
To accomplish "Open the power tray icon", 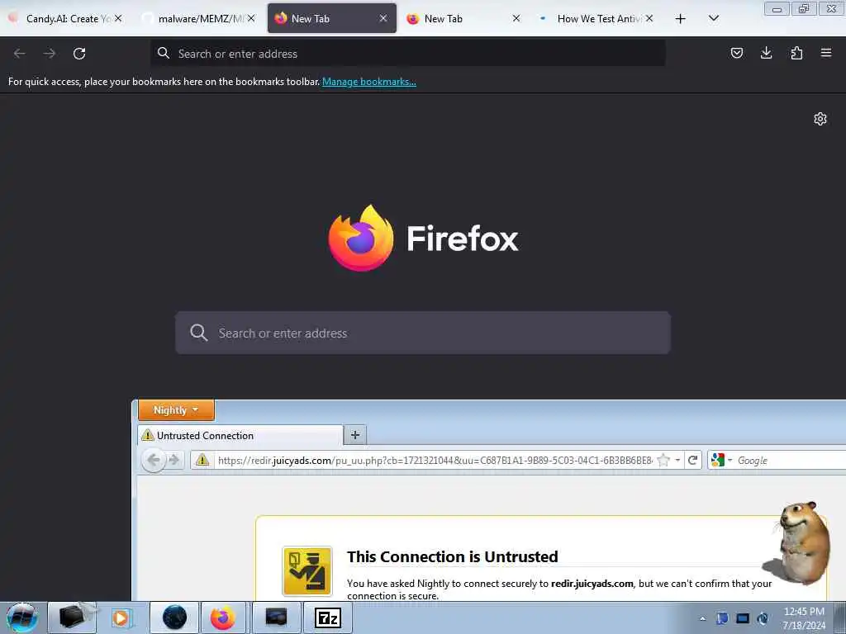I will pyautogui.click(x=763, y=618).
